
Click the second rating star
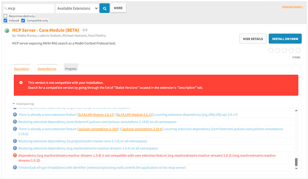(x=277, y=50)
